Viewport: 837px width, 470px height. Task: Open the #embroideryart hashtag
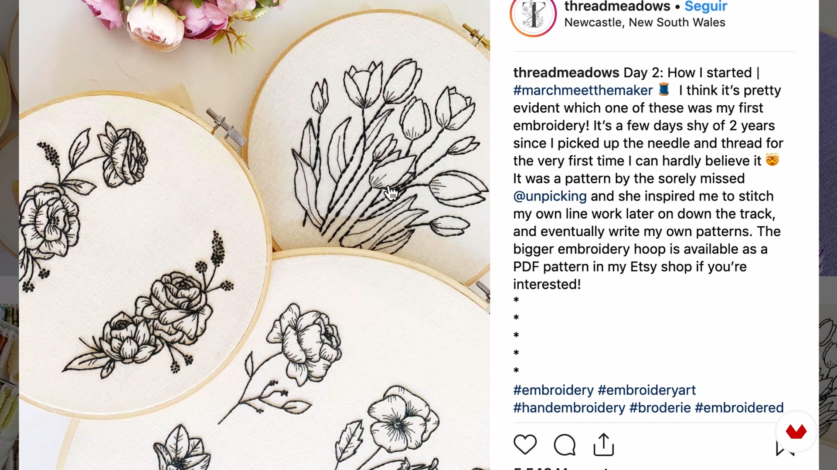pos(646,390)
